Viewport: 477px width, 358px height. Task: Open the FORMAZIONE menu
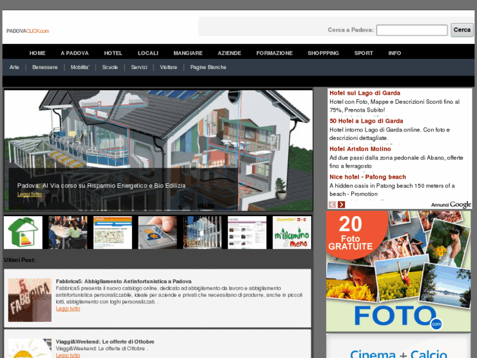[274, 53]
